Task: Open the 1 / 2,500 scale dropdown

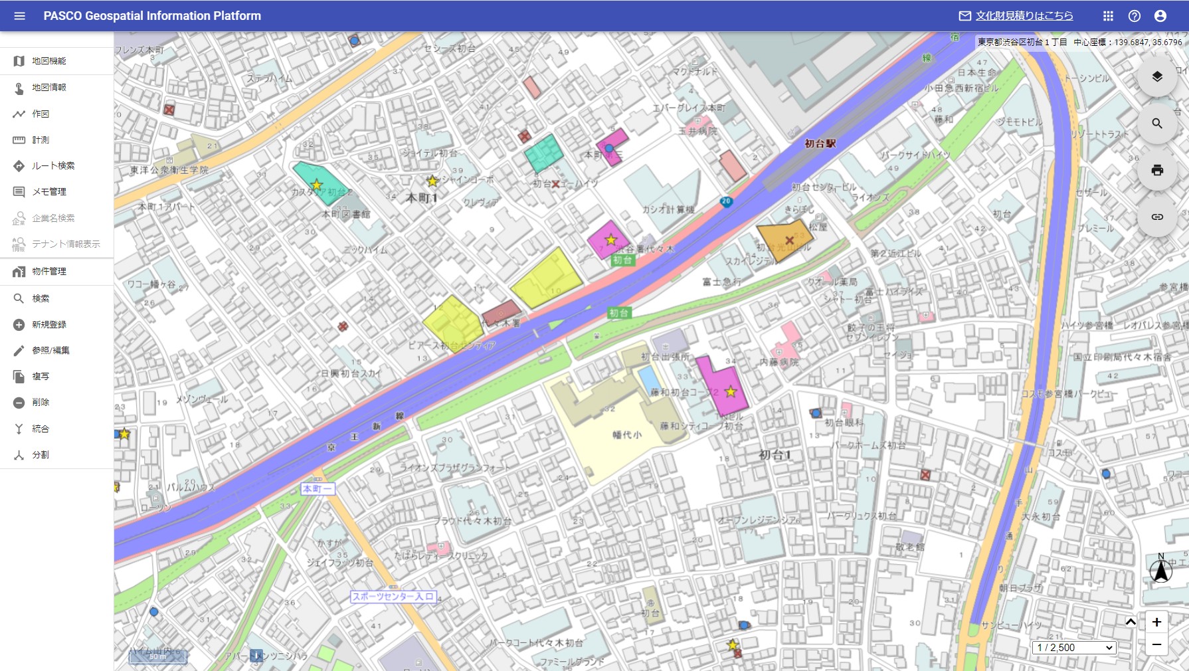Action: point(1074,648)
